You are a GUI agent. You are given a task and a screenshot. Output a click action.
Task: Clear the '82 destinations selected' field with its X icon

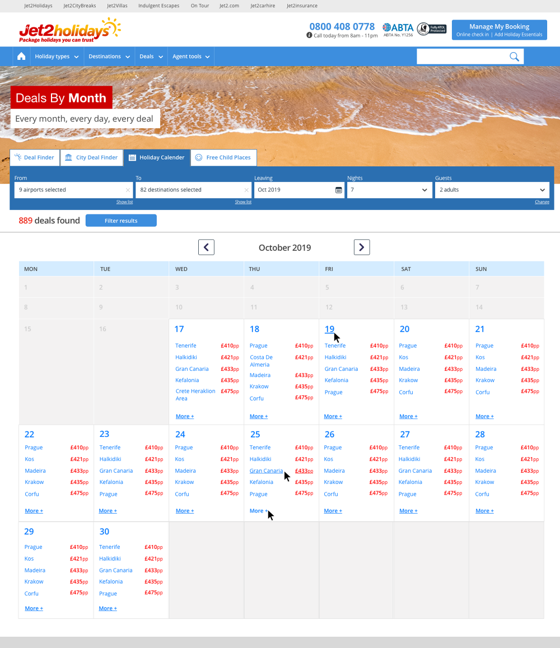pos(246,190)
